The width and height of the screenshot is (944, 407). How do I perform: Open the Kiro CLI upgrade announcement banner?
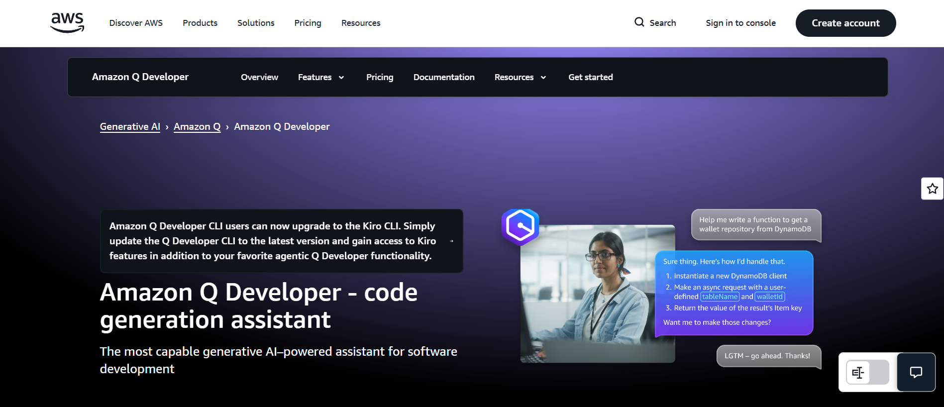click(x=282, y=241)
